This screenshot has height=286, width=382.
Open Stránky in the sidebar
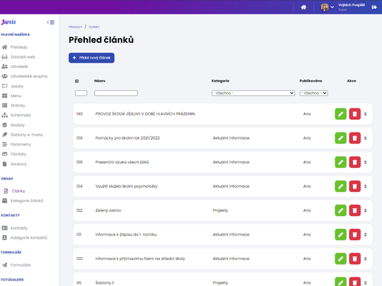click(x=18, y=105)
